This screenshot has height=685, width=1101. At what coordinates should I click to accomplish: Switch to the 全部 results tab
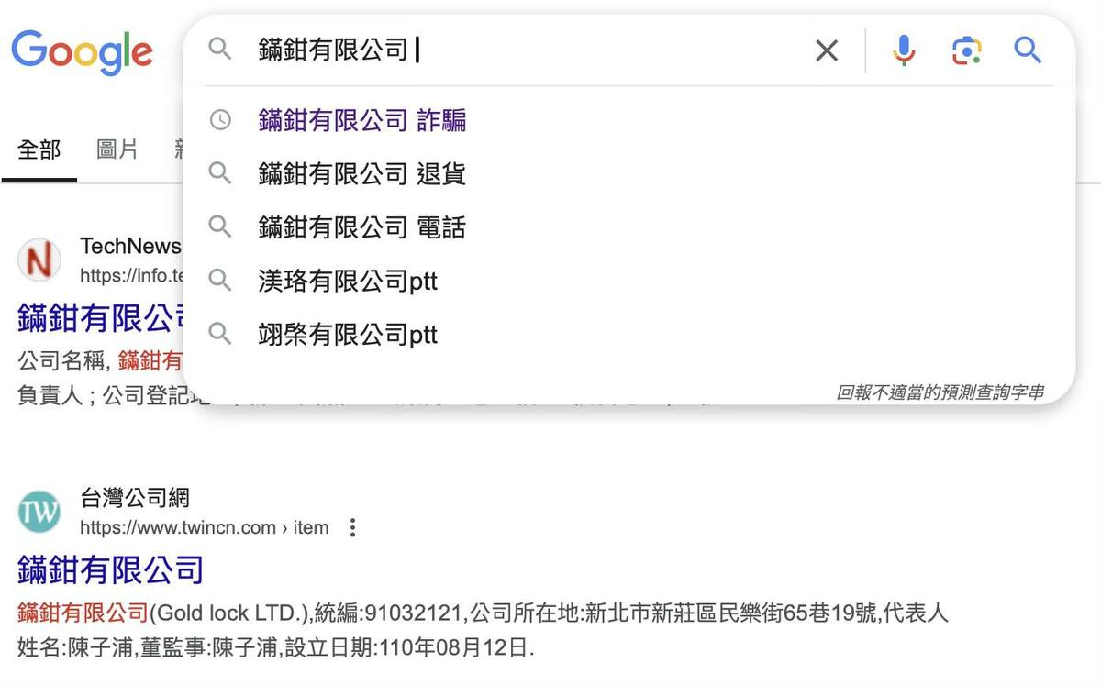coord(39,149)
